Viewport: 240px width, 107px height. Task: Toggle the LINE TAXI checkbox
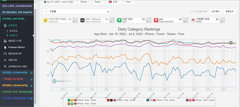coord(148,21)
